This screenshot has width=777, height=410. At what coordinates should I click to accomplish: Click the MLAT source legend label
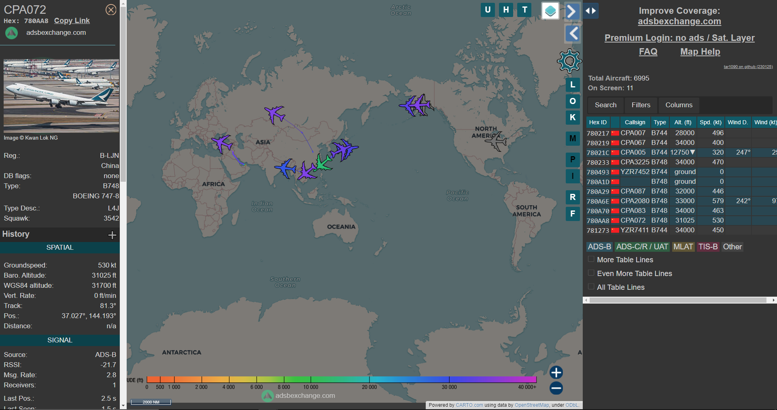click(x=683, y=247)
